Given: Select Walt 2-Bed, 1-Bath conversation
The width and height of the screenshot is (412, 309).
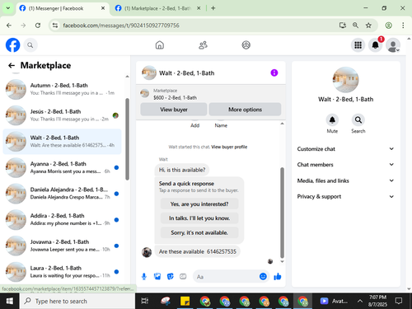Looking at the screenshot, I should point(62,141).
